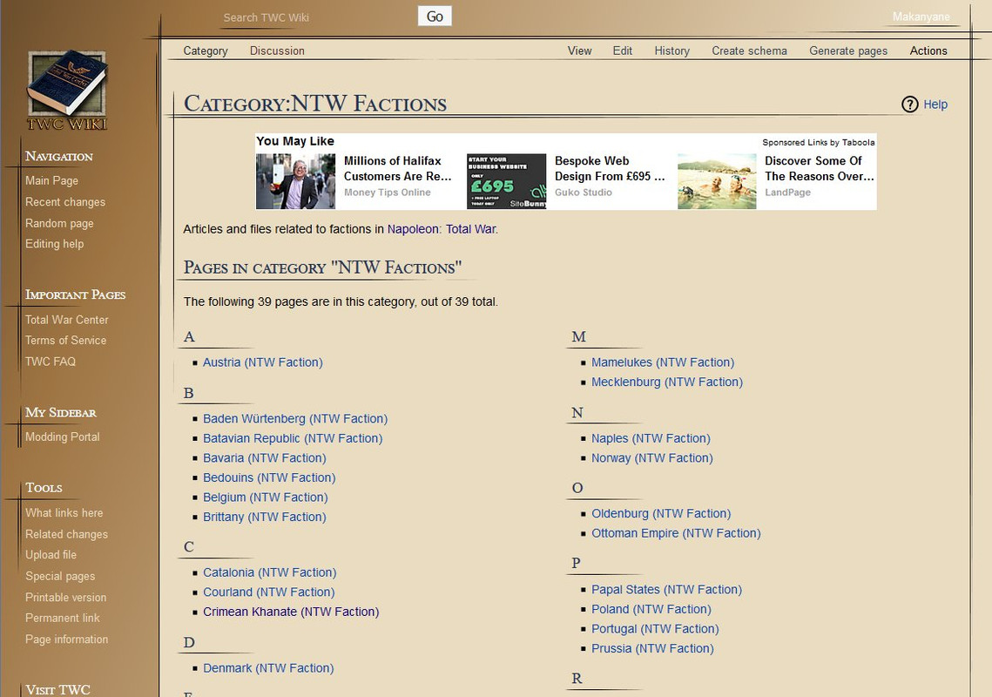
Task: Open Modding Portal sidebar link
Action: point(63,436)
